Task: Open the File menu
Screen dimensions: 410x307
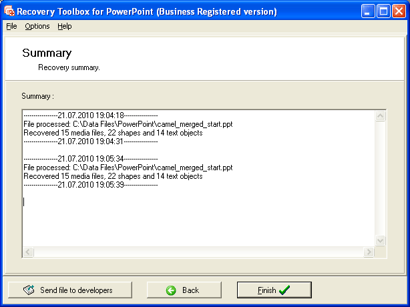Action: point(11,26)
